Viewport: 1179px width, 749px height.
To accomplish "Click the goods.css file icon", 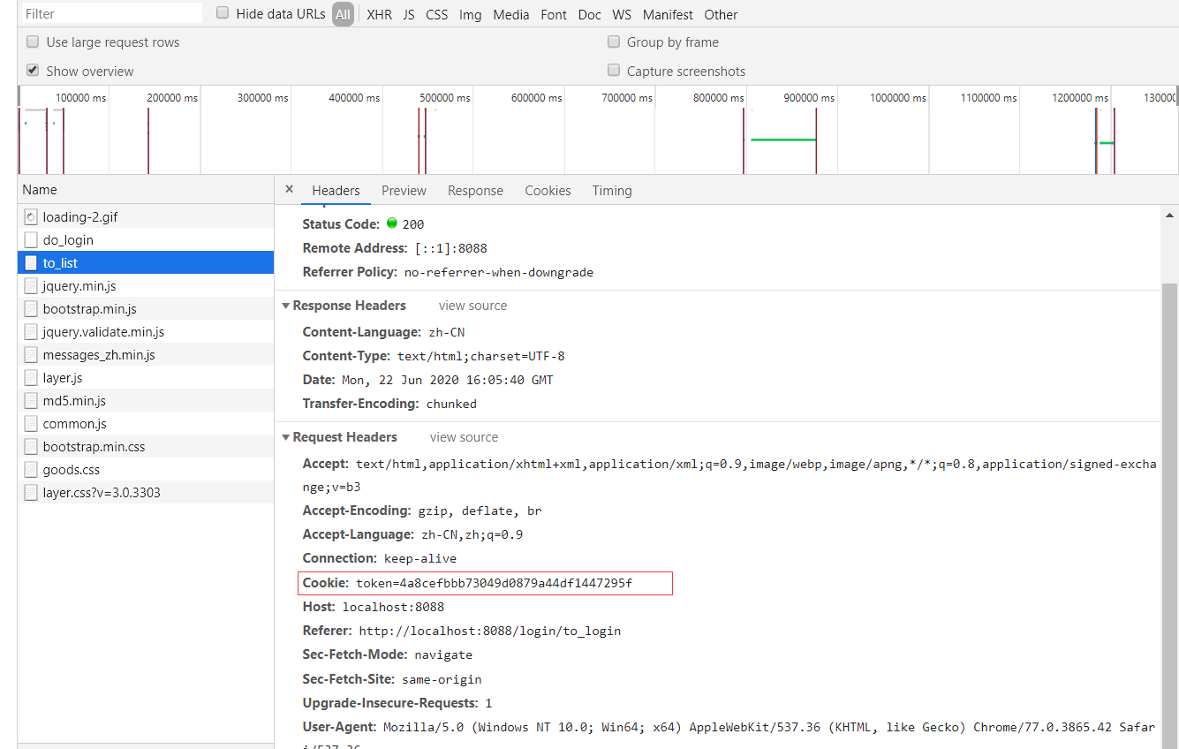I will (31, 469).
